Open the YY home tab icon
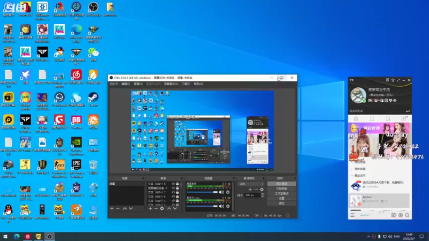429x241 pixels. 356,118
